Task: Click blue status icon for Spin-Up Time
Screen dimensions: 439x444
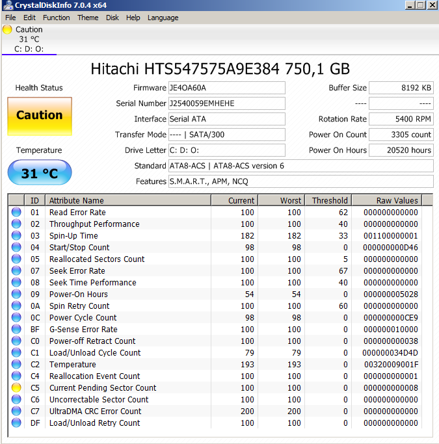Action: pos(16,235)
